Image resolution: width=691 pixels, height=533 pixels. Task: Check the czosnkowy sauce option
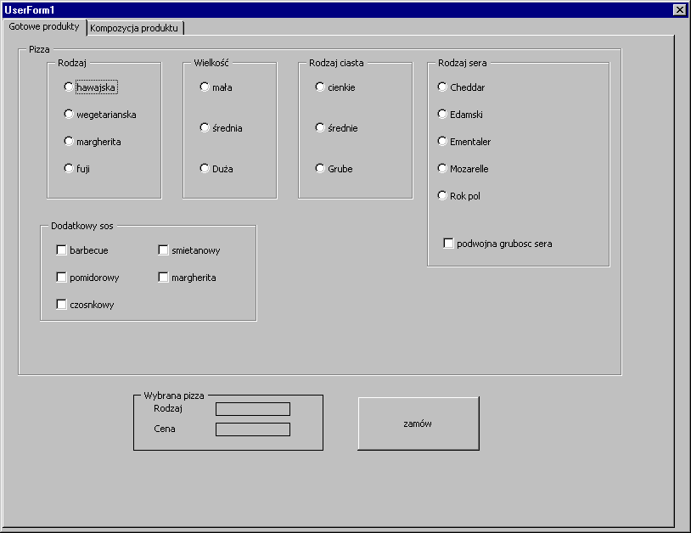pos(62,305)
